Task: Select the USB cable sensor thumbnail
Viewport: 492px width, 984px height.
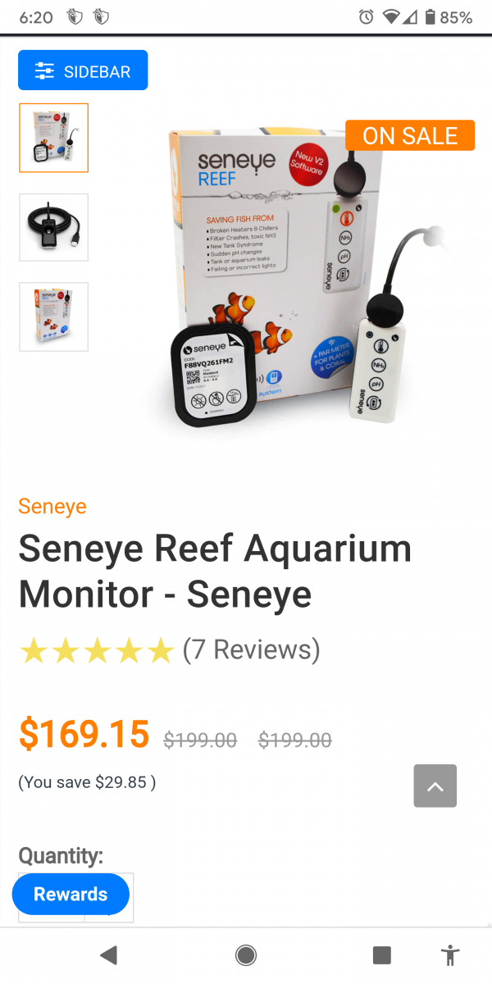Action: click(x=54, y=227)
